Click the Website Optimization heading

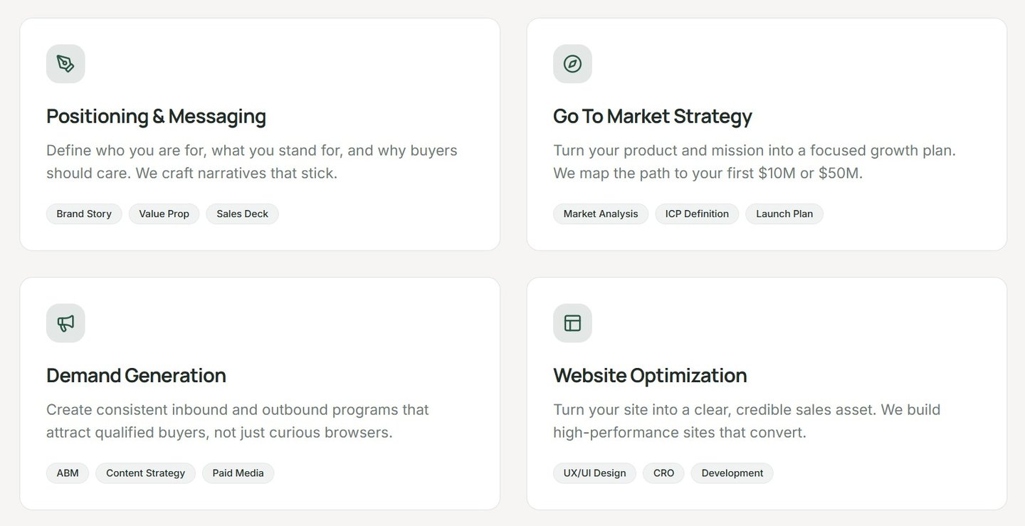(x=650, y=375)
